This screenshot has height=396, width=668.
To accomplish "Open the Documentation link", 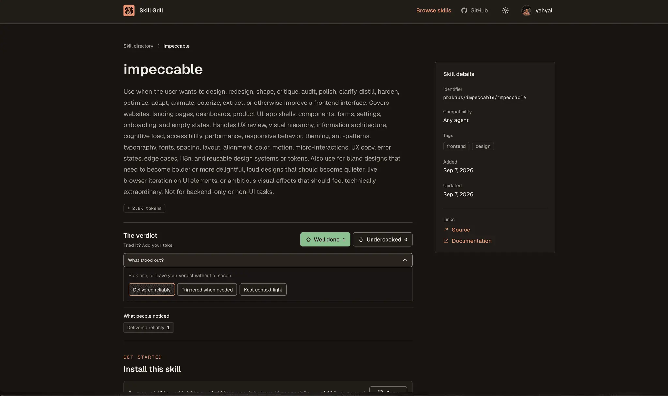I will point(467,241).
